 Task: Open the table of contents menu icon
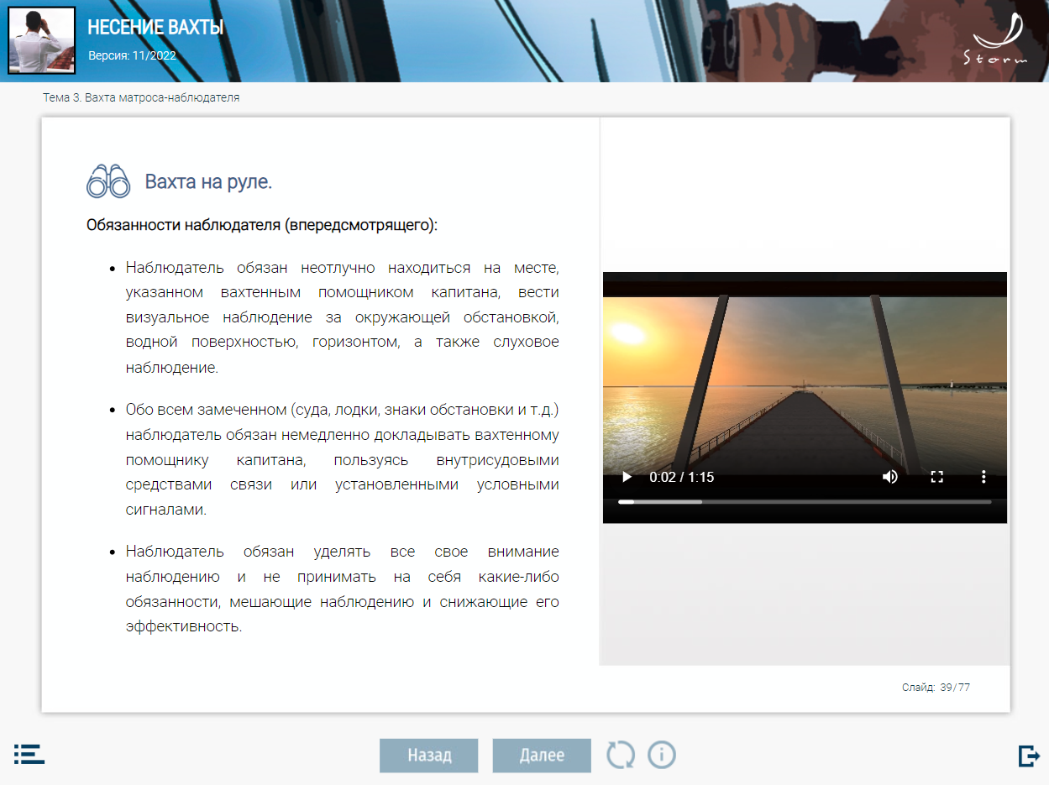coord(29,753)
